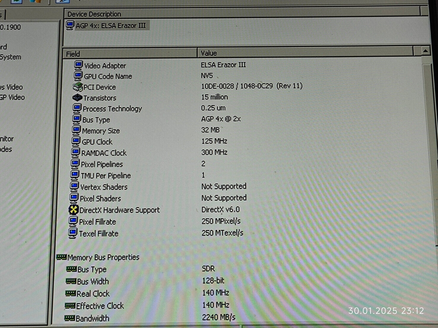Click the Real Clock RAM icon
The width and height of the screenshot is (438, 328).
[x=70, y=293]
